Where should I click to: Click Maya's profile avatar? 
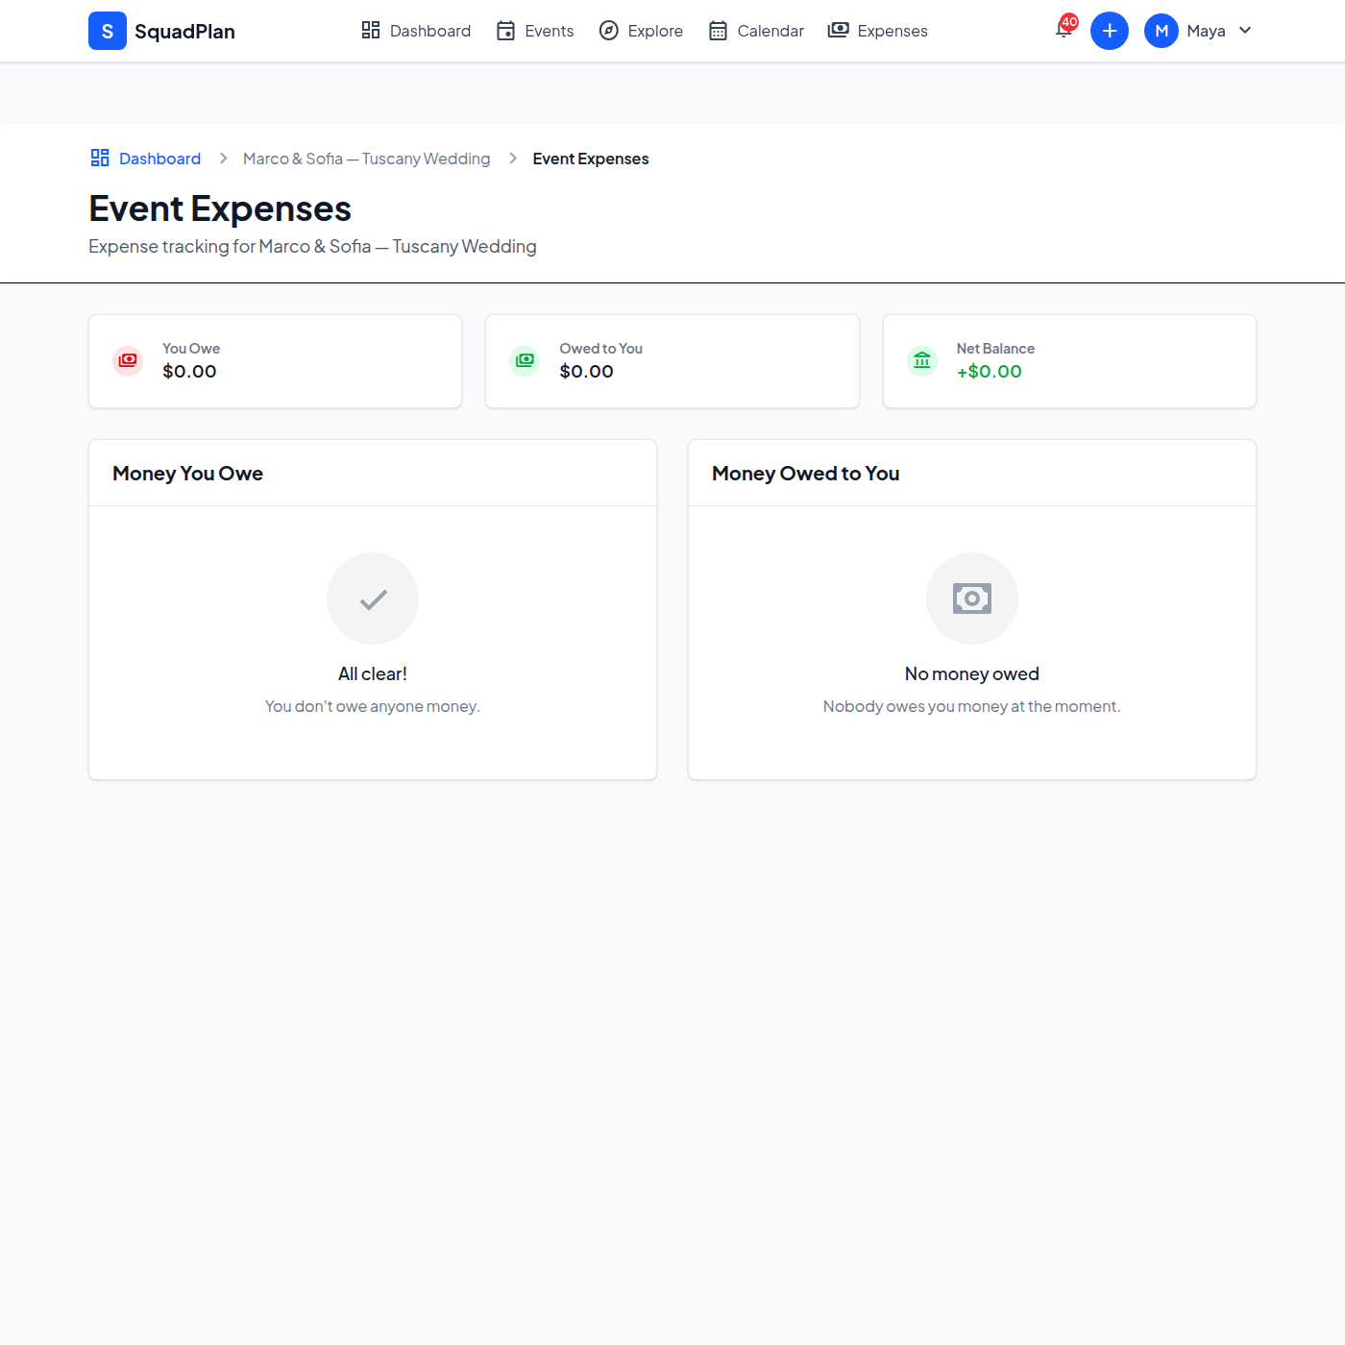tap(1161, 31)
